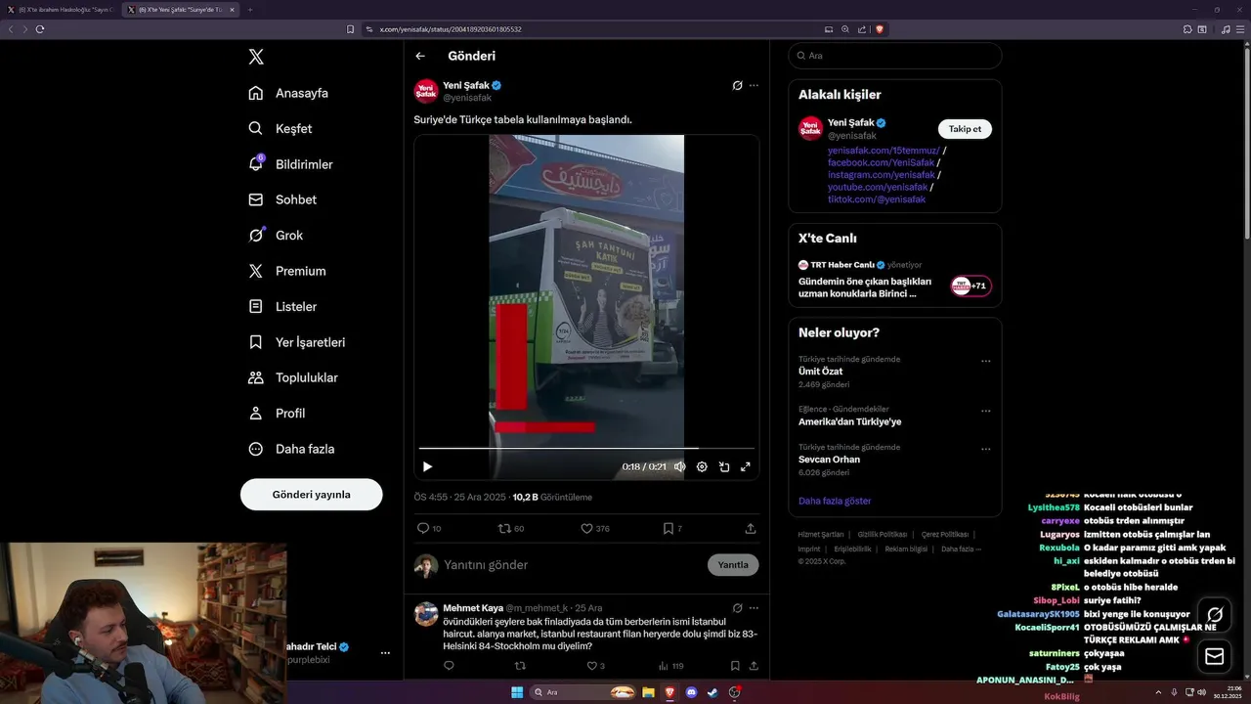Open account options next to Bahadır Telci
This screenshot has height=704, width=1251.
tap(385, 652)
